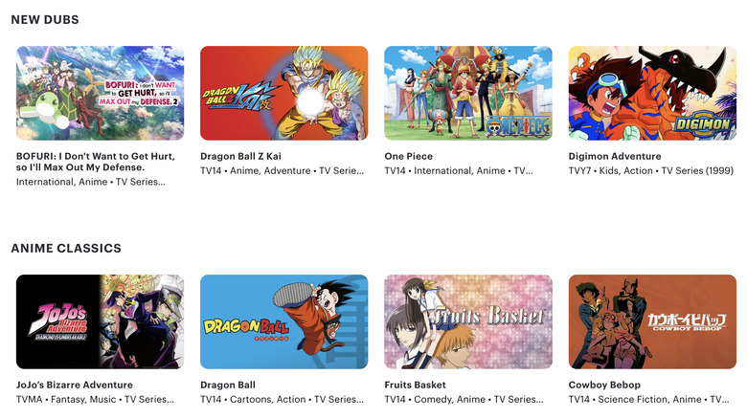The height and width of the screenshot is (419, 747).
Task: Click Cowboy Bebop's Science Fiction metadata line
Action: click(x=649, y=399)
